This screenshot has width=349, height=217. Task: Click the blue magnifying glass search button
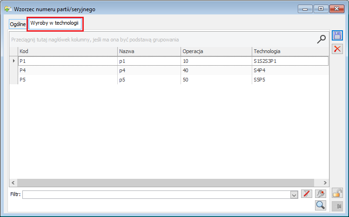click(x=321, y=205)
